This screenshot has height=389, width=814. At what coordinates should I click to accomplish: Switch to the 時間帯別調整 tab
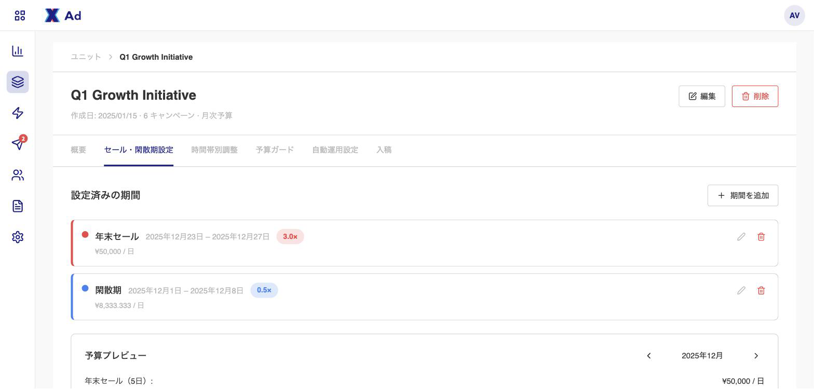214,150
